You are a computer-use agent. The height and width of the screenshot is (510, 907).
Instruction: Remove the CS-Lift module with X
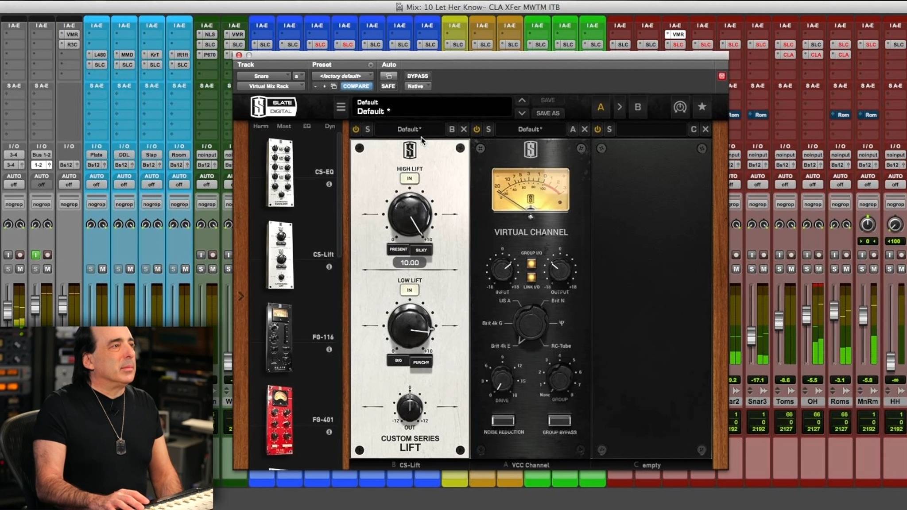tap(464, 129)
